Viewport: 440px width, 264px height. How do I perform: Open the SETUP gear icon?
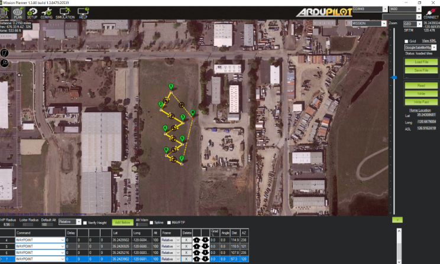(32, 13)
